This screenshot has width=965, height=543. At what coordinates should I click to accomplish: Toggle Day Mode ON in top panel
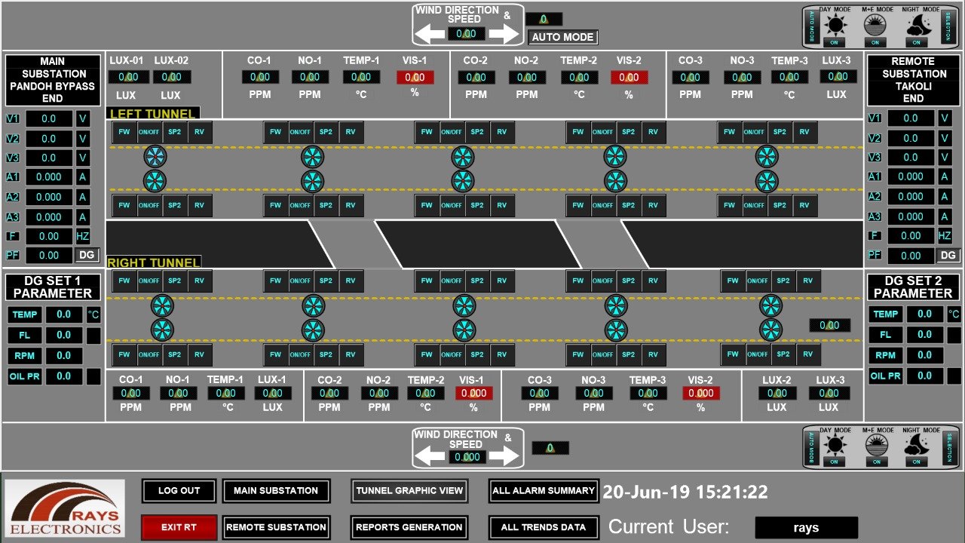click(834, 42)
